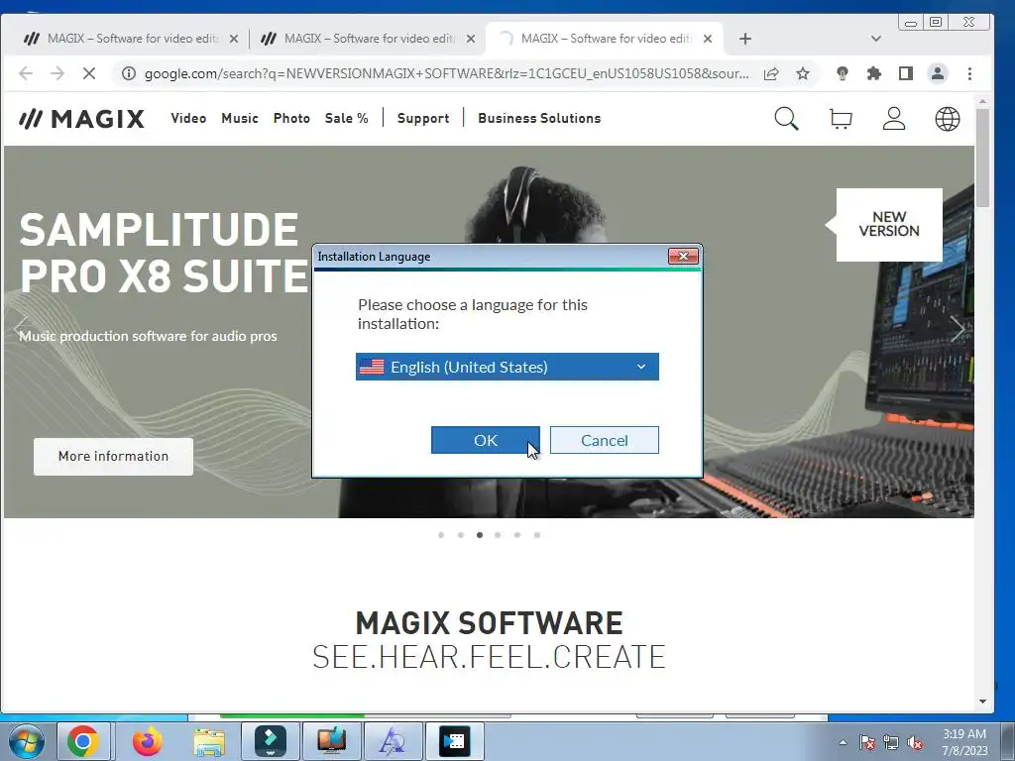
Task: Select the fifth carousel dot
Action: (x=517, y=535)
